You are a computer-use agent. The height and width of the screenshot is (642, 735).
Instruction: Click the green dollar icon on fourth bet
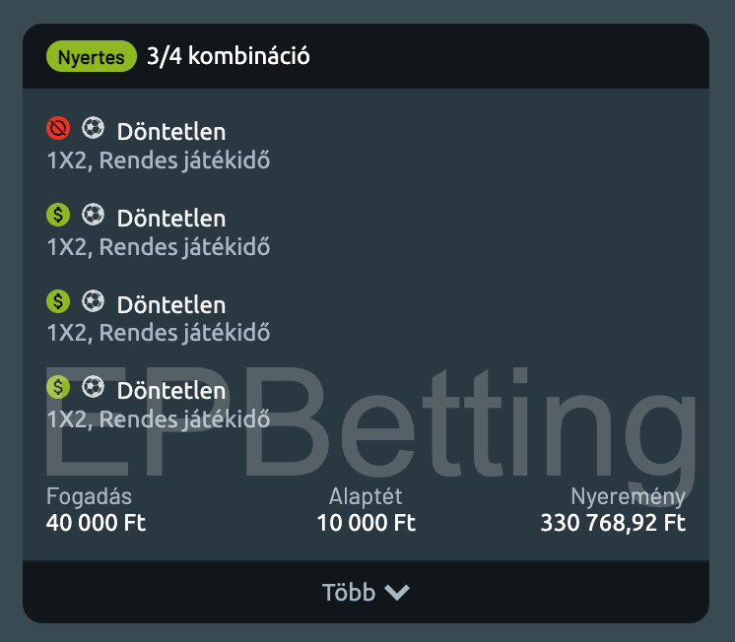click(58, 387)
